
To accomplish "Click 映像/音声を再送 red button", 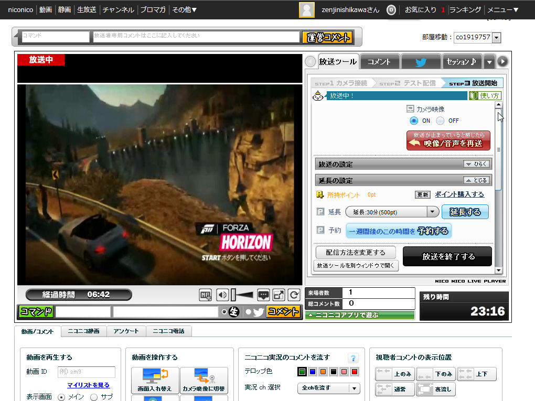I will click(448, 140).
